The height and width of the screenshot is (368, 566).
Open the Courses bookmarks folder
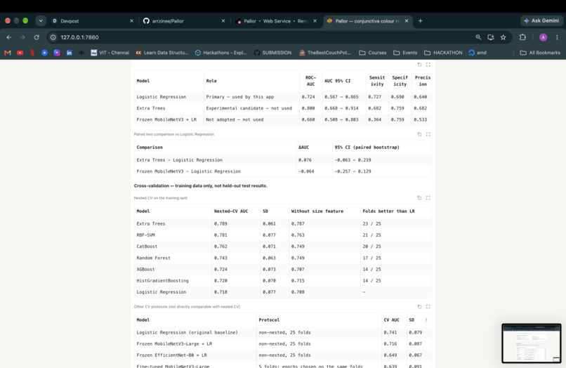click(x=372, y=53)
